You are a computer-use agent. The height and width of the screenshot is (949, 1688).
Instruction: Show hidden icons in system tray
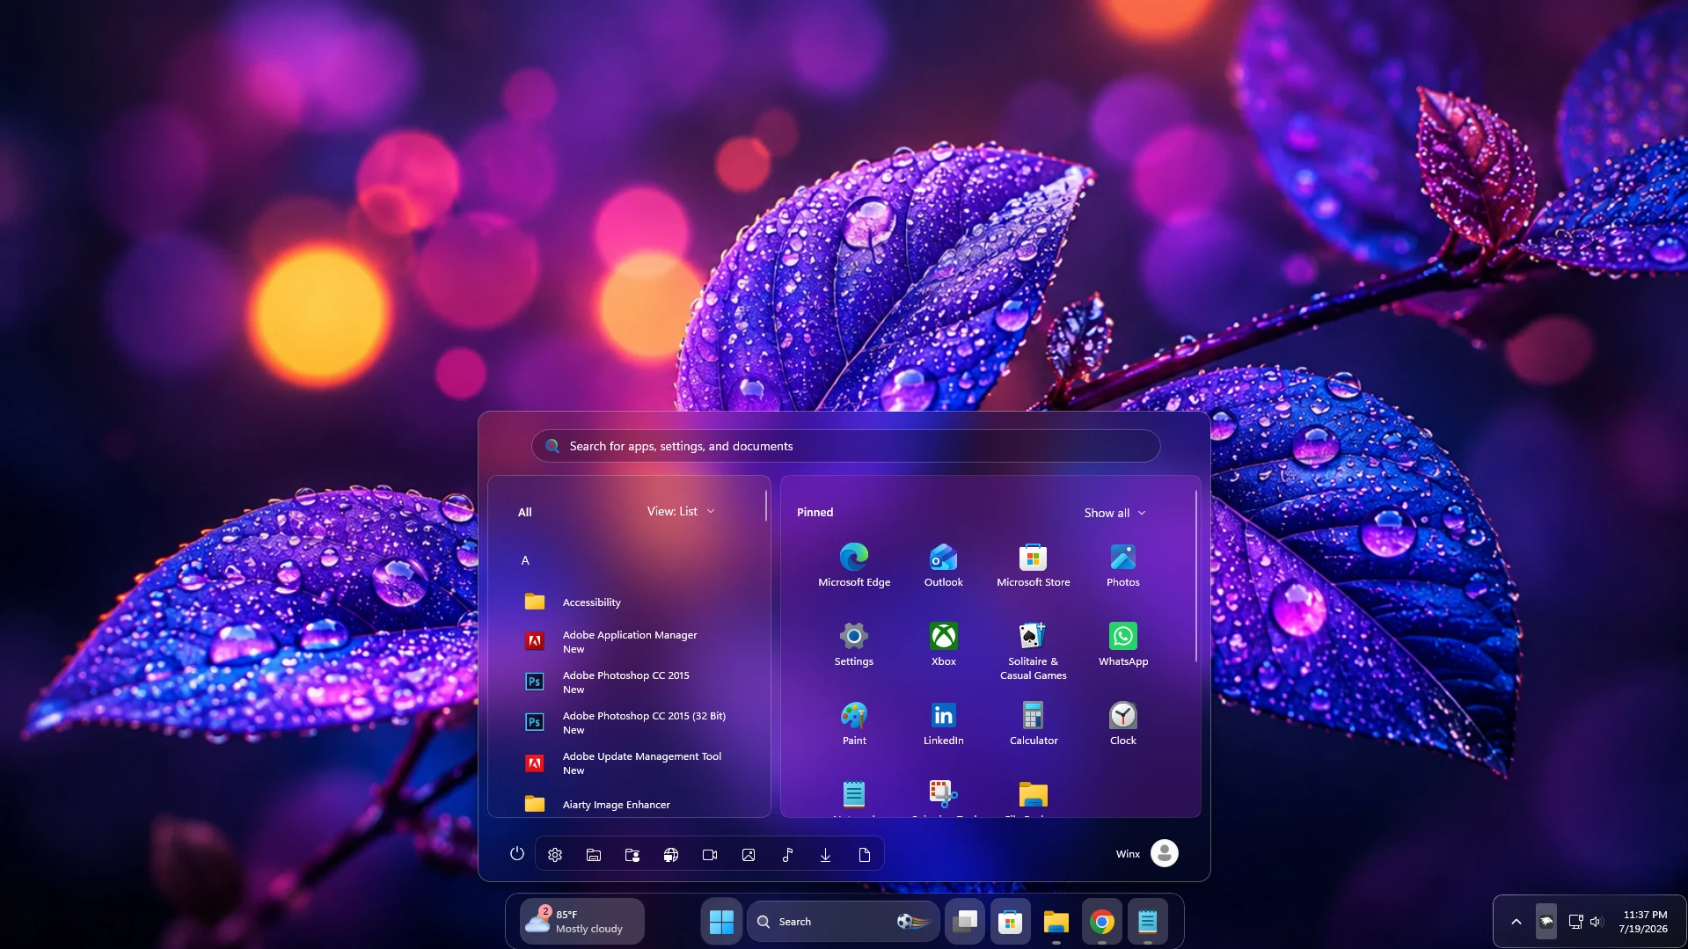point(1516,922)
